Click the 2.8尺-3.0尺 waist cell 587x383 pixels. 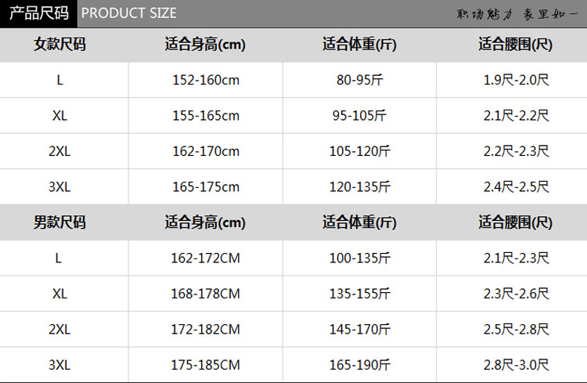[515, 365]
